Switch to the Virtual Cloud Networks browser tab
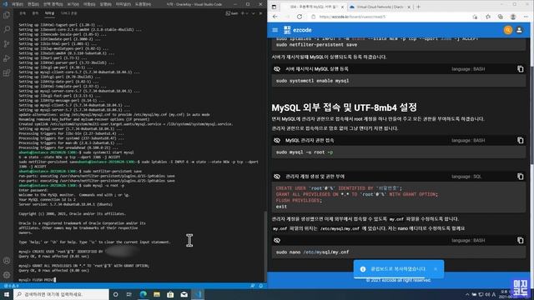The height and width of the screenshot is (300, 534). point(380,7)
